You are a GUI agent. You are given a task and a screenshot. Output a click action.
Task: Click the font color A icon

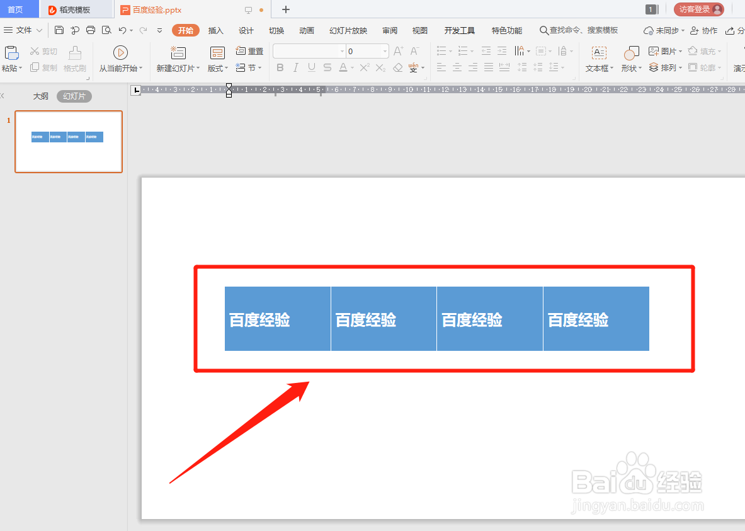(x=343, y=67)
